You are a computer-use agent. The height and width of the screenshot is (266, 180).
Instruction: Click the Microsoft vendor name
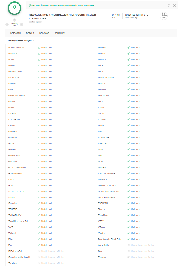pos(102,167)
